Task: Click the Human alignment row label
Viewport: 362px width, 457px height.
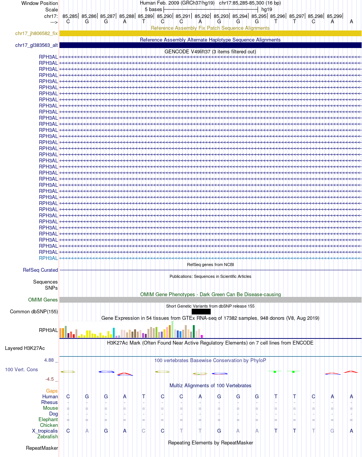Action: (x=50, y=397)
